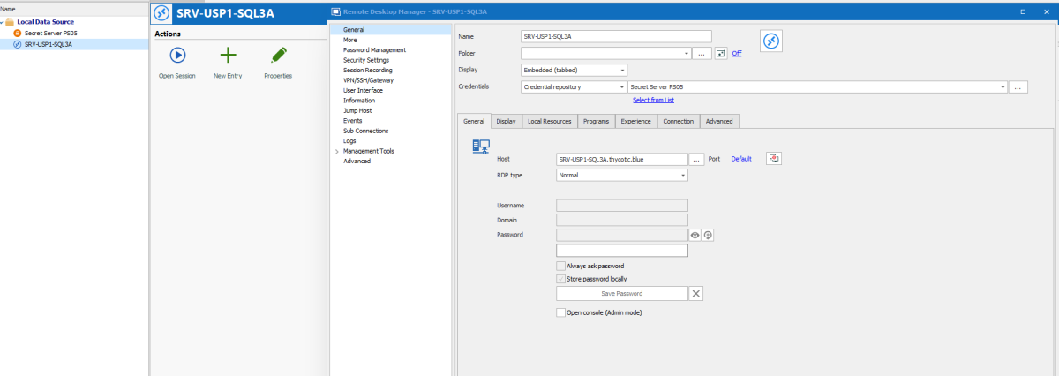Image resolution: width=1059 pixels, height=376 pixels.
Task: Expand the Management Tools tree node
Action: [336, 151]
